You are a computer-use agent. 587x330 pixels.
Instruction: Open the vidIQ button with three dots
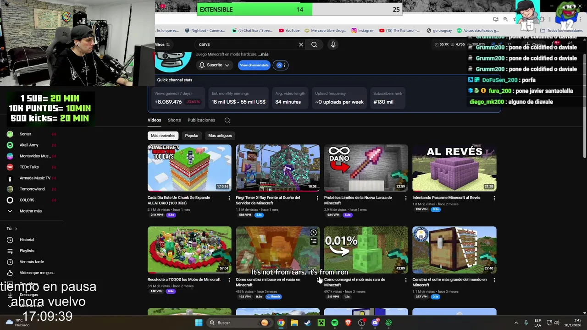point(281,65)
